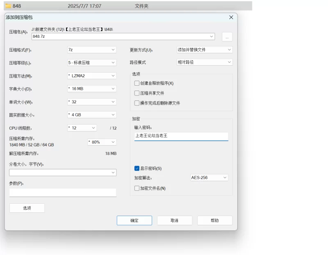This screenshot has height=255, width=328.
Task: Open the 固实数据大小 4 GB dropdown
Action: [92, 115]
